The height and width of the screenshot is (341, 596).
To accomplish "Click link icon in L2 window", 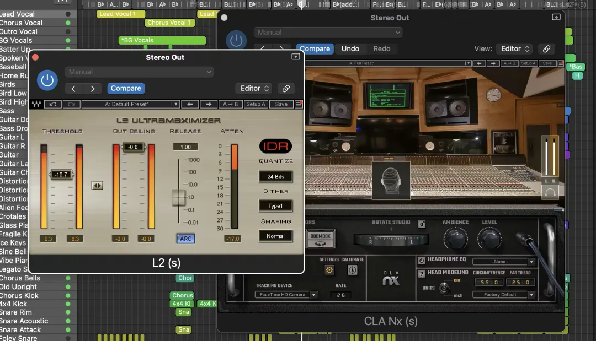I will pyautogui.click(x=286, y=88).
